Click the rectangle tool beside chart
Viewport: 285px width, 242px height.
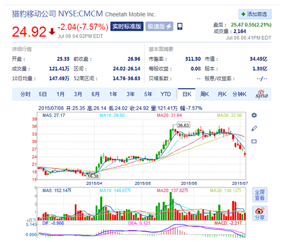254,141
